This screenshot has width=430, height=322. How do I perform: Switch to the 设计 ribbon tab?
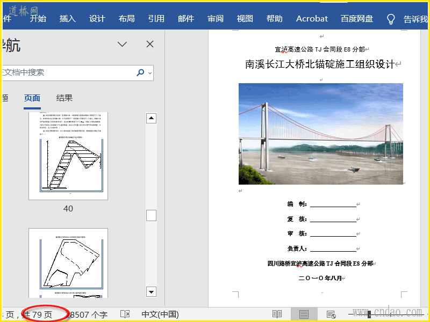coord(97,19)
